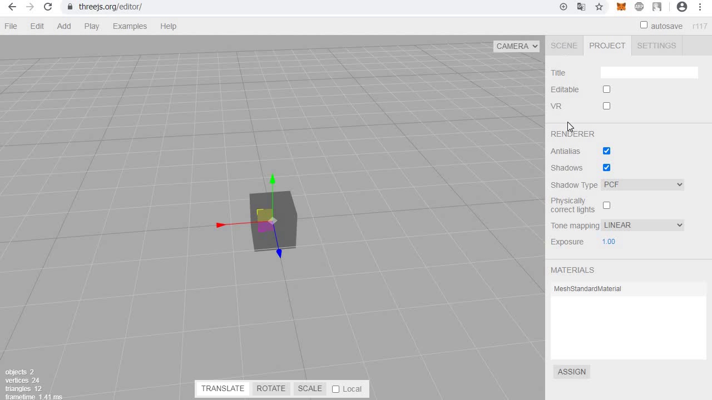Image resolution: width=712 pixels, height=400 pixels.
Task: Click the project Title input field
Action: (x=649, y=72)
